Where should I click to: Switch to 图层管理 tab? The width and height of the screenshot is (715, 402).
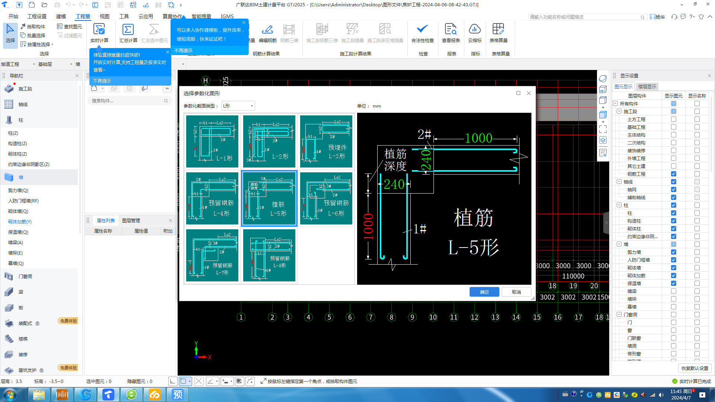[131, 220]
